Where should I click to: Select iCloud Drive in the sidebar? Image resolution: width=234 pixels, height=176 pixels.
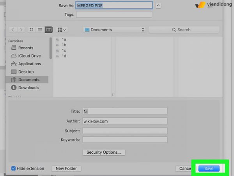(29, 56)
